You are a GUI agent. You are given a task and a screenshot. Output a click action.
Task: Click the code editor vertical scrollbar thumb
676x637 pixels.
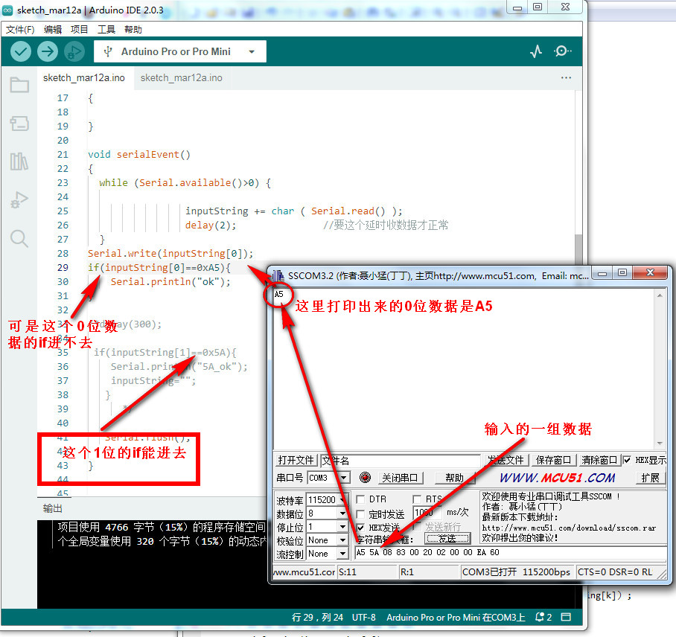(578, 250)
